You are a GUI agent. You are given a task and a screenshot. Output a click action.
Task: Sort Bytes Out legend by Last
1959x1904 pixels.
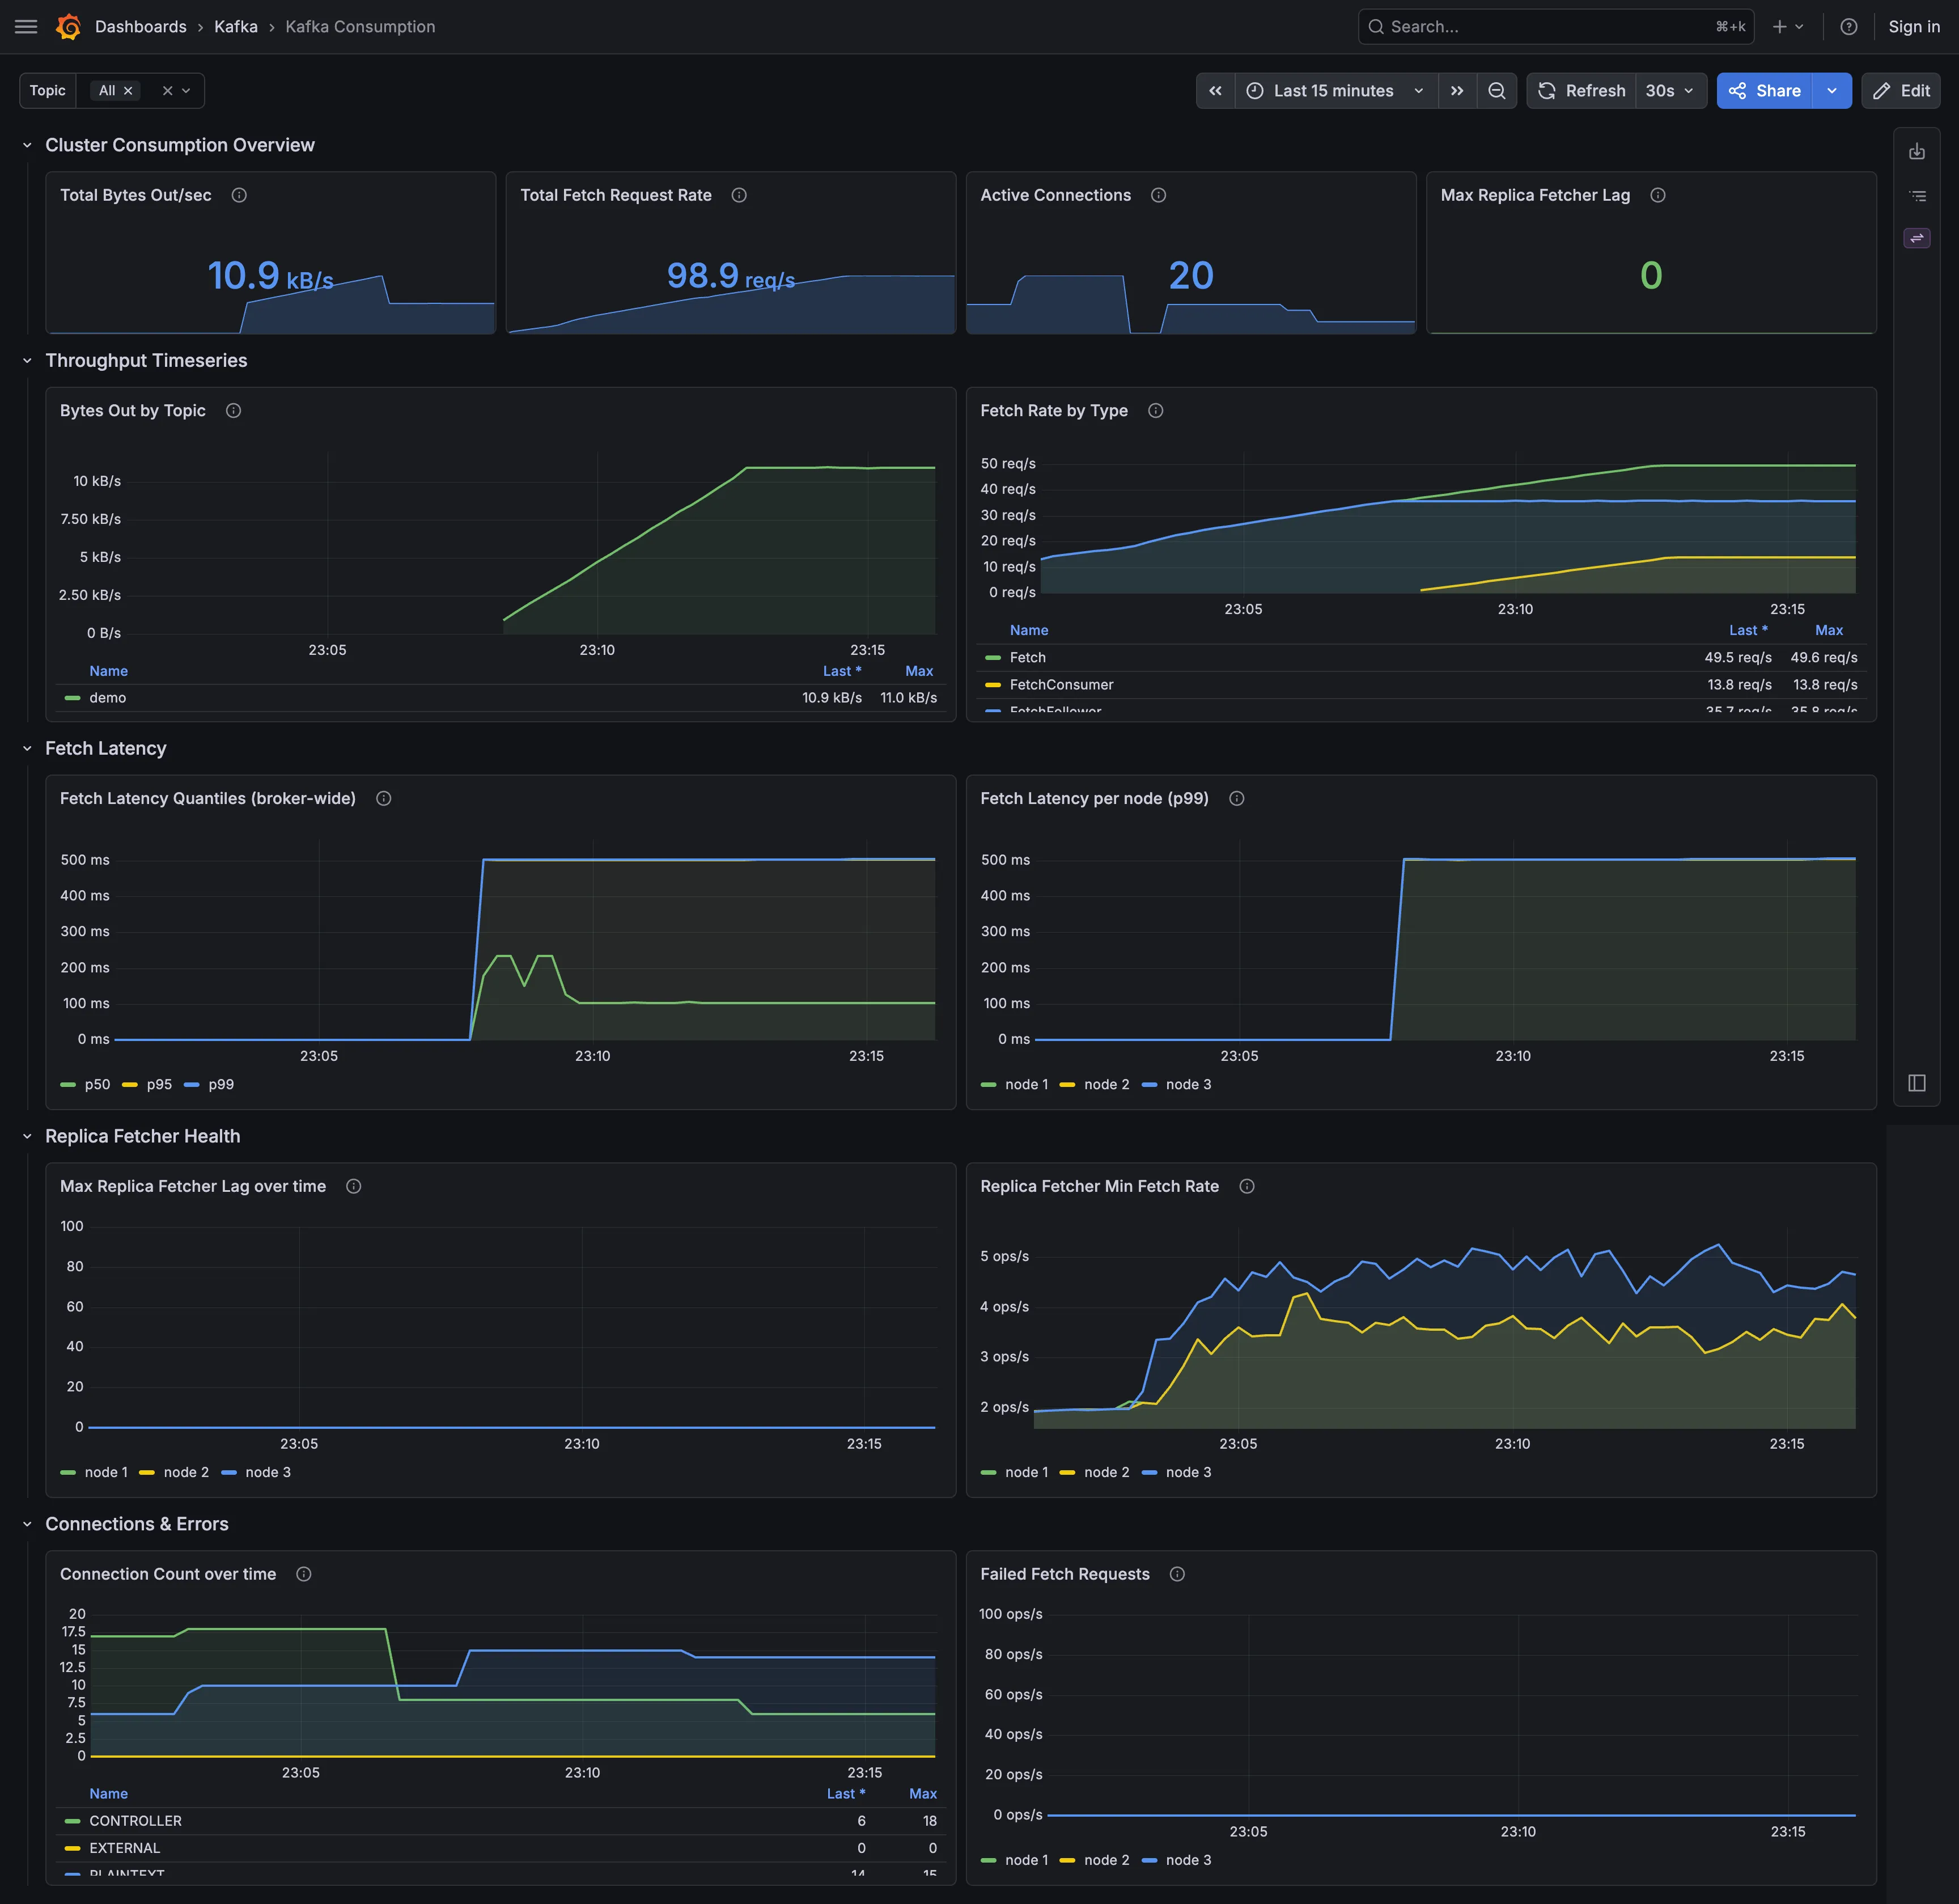pos(842,671)
